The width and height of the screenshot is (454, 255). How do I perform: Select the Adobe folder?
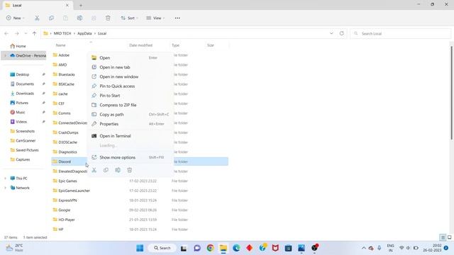pos(61,55)
